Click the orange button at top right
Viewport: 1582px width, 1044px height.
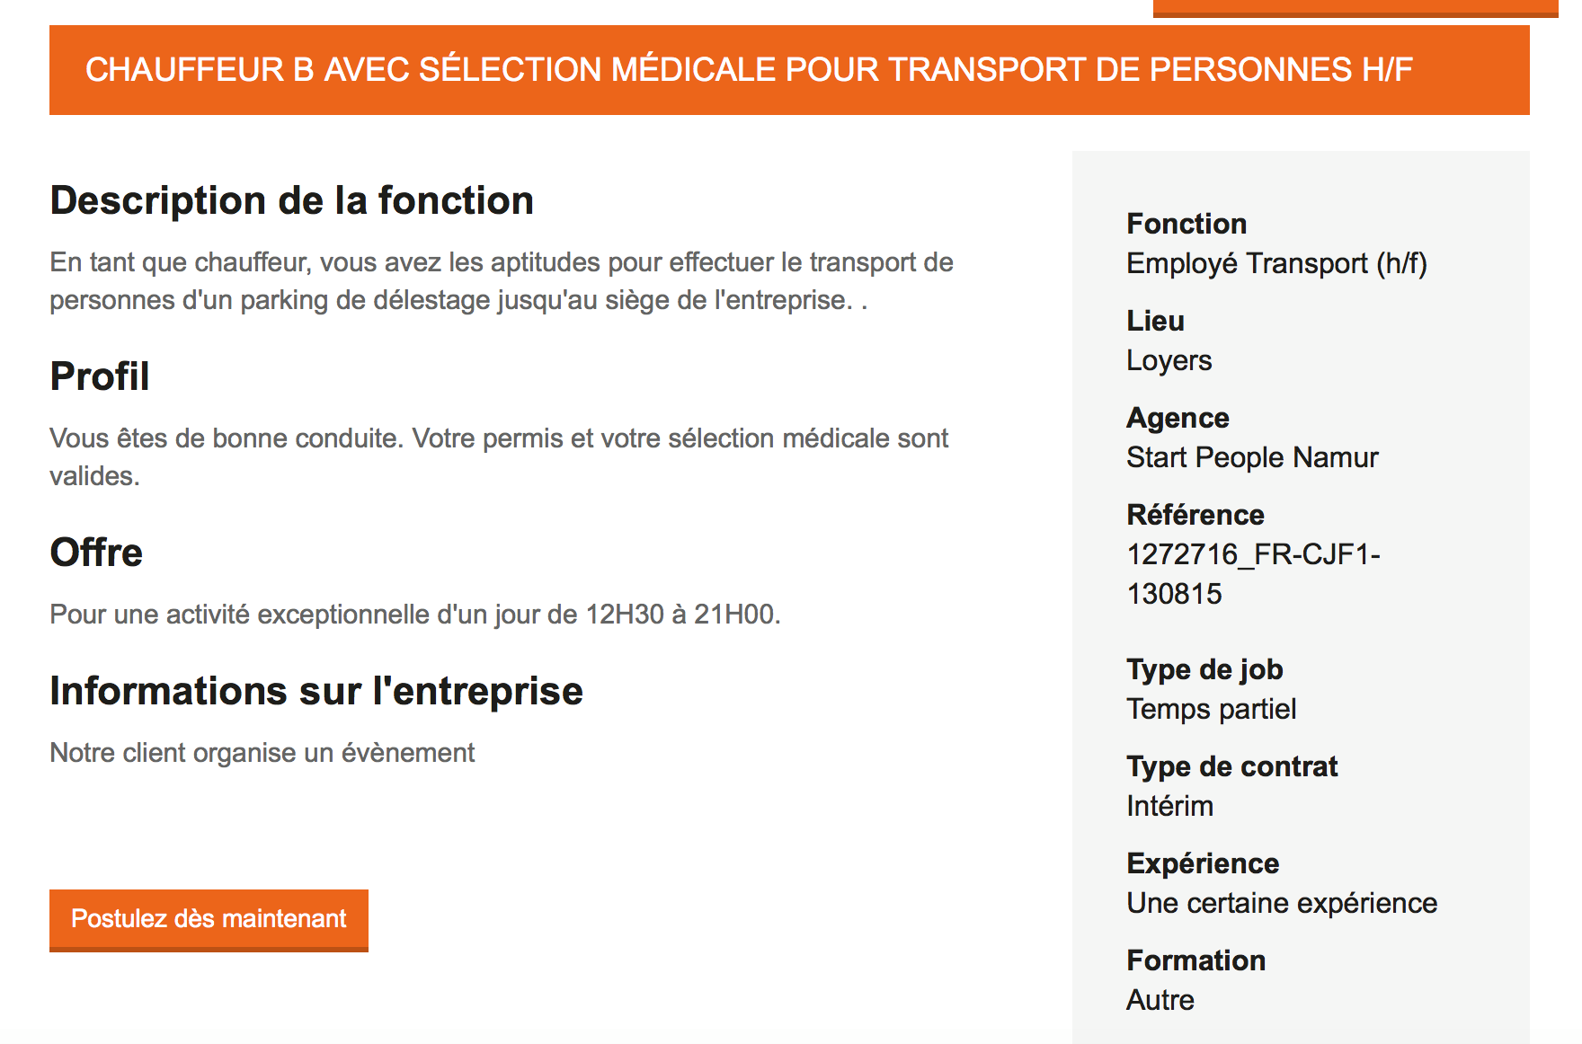click(1355, 8)
